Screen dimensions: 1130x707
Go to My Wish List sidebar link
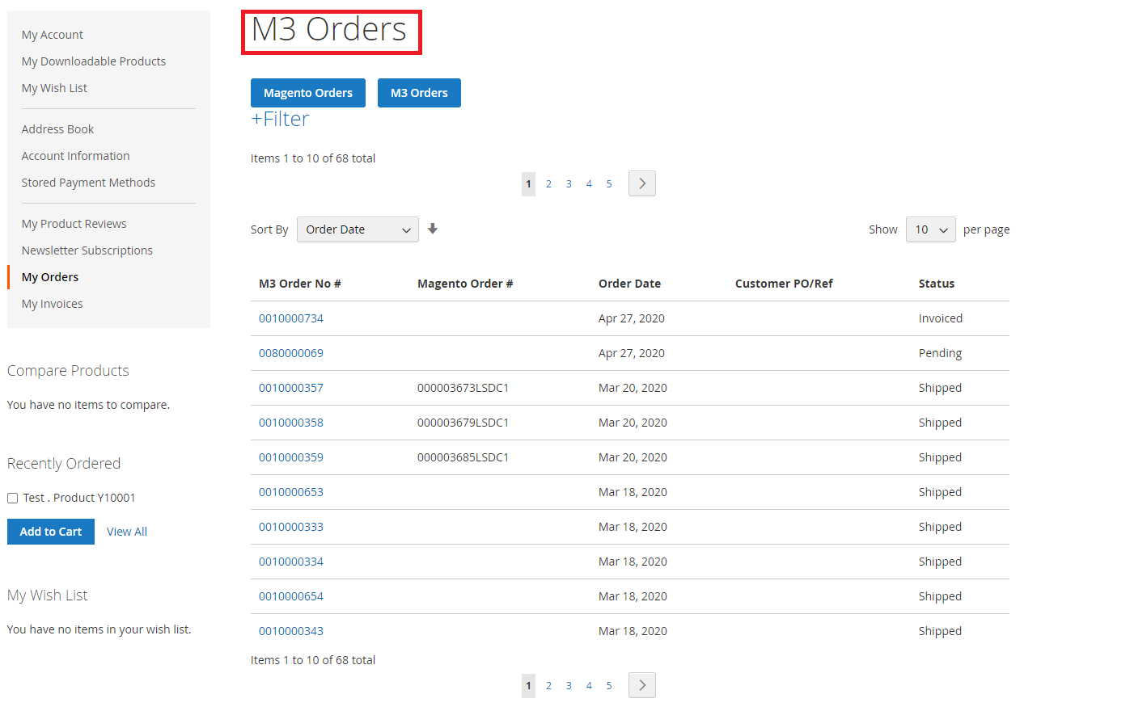click(54, 88)
